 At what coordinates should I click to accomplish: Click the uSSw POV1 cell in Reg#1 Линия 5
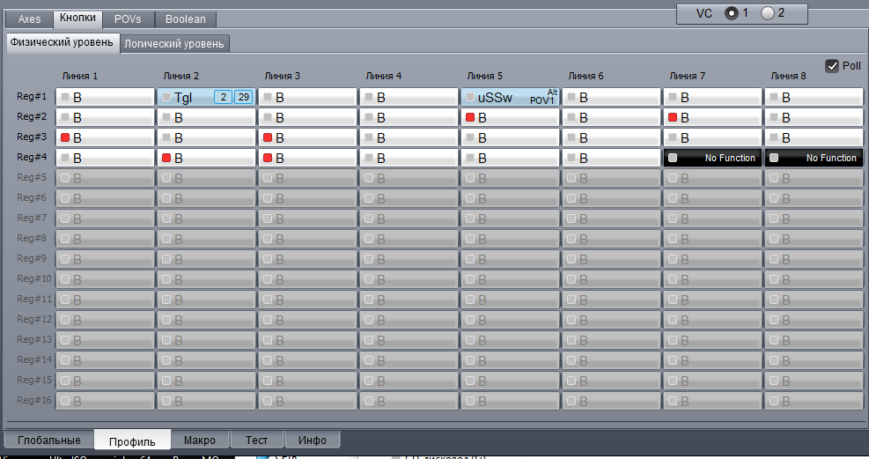[509, 97]
